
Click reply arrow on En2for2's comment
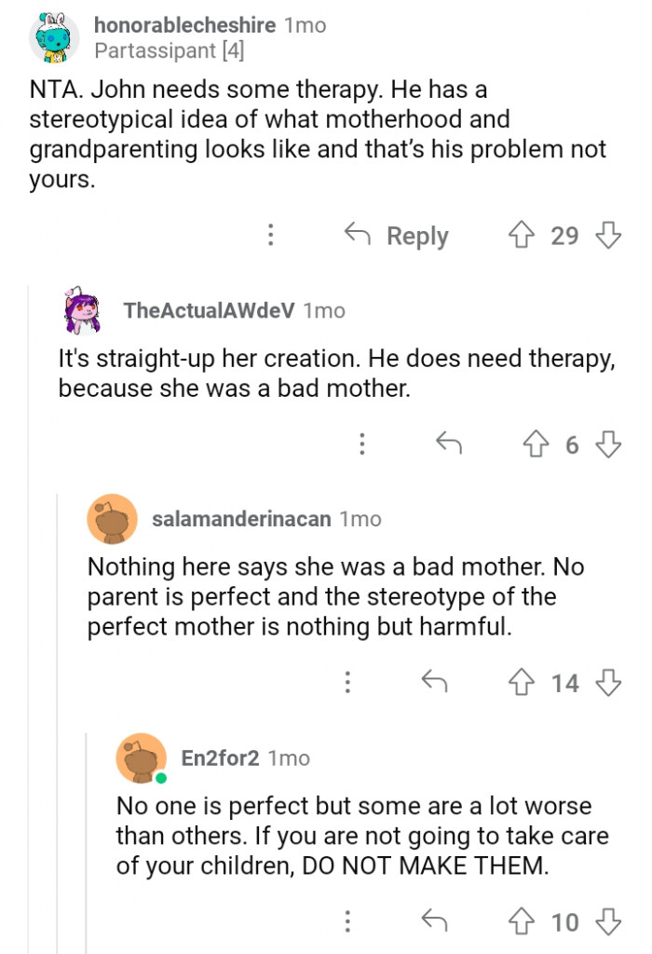[x=434, y=922]
